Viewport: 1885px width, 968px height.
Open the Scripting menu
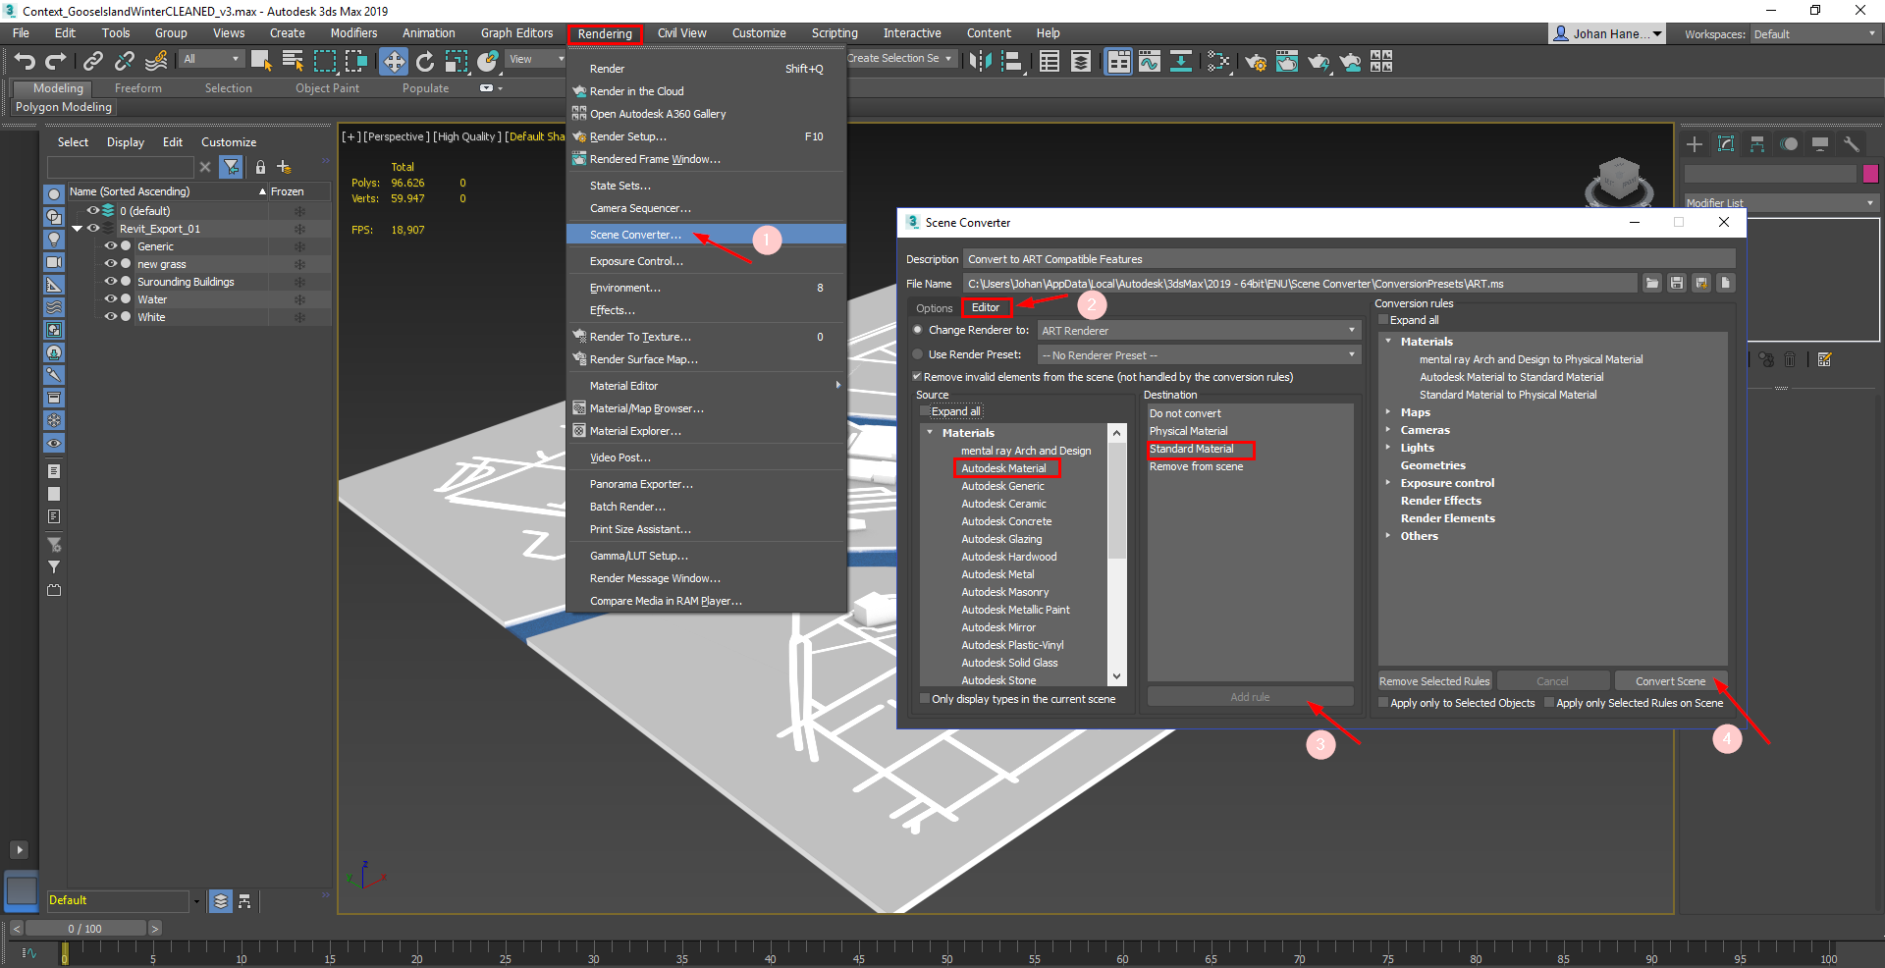[x=834, y=33]
